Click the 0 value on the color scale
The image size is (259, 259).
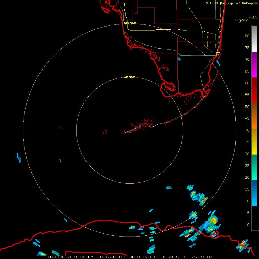248,225
